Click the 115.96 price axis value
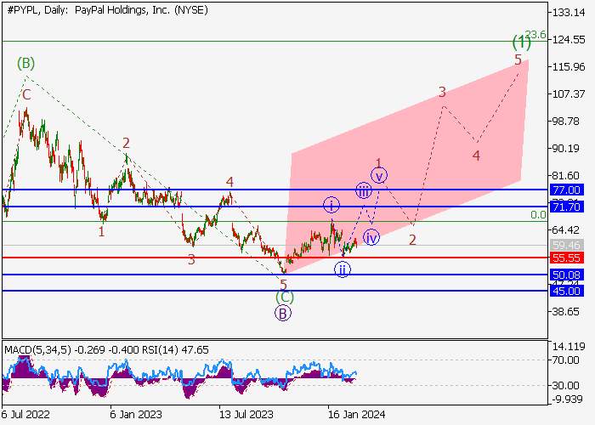Image resolution: width=595 pixels, height=425 pixels. (x=569, y=67)
